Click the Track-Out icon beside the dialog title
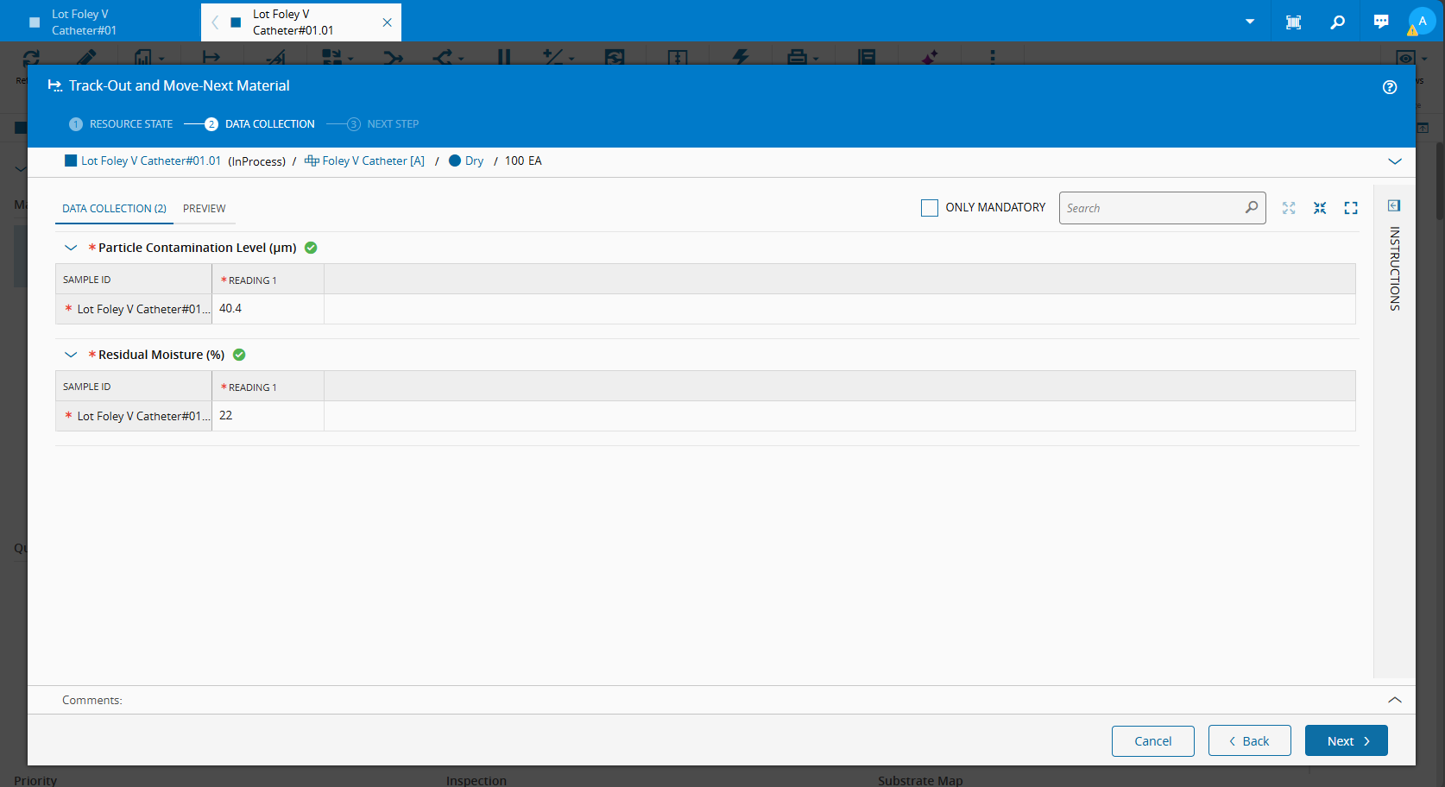 point(55,86)
